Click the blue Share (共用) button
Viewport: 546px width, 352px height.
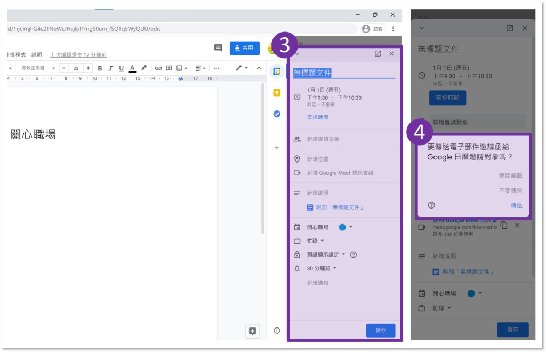pyautogui.click(x=244, y=48)
